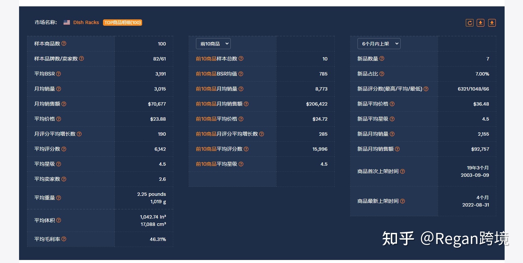Screen dimensions: 523x263
Task: Open help icon beside 平均BSR
Action: tap(59, 74)
